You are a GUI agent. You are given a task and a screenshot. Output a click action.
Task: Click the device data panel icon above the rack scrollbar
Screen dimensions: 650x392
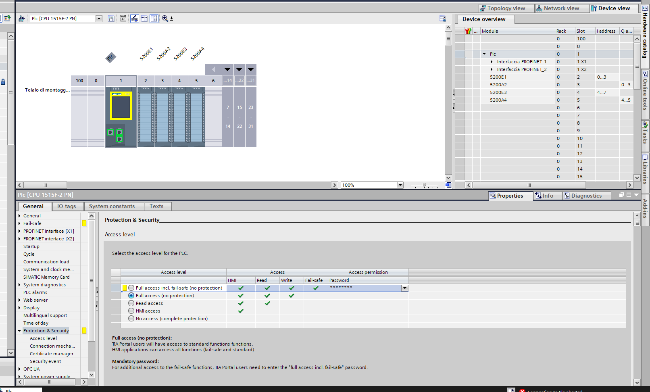442,19
